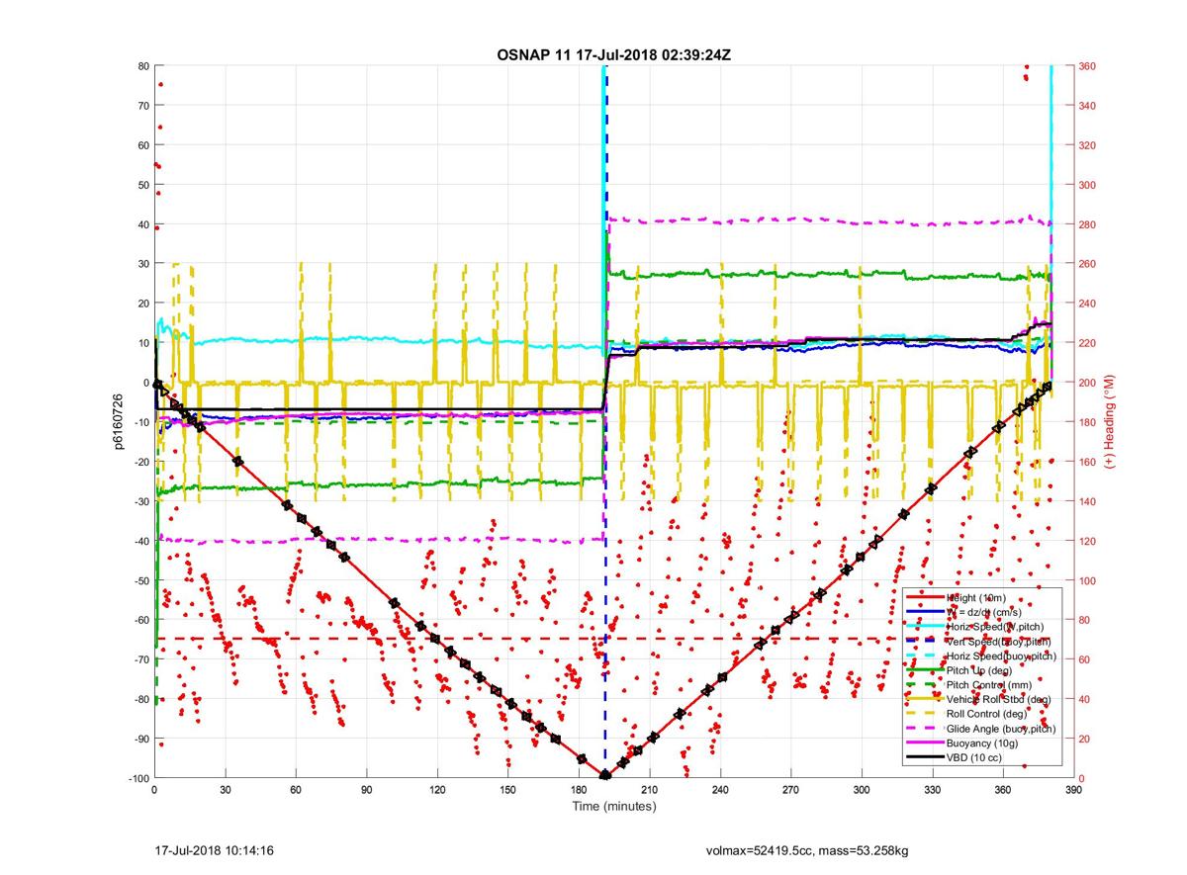
Task: Click the 'Time (minutes)' x-axis label
Action: click(614, 807)
